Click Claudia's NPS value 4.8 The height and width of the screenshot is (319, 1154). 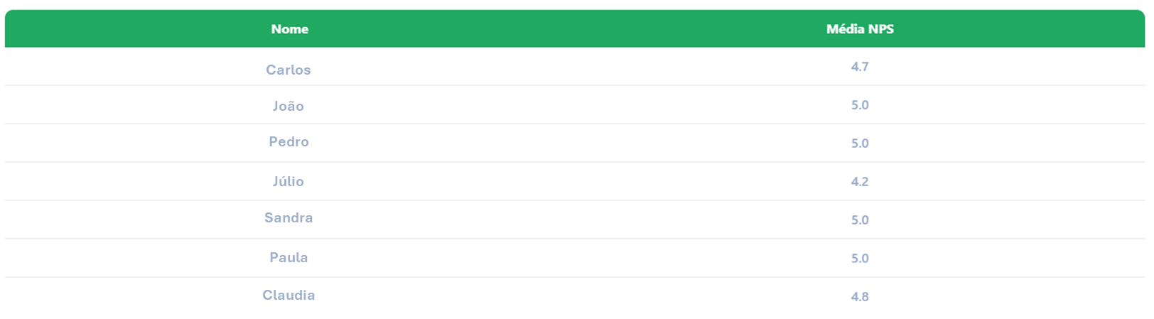point(860,297)
